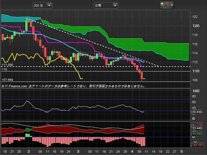Viewport: 207px width, 155px height.
Task: Click the 107.668 price level label
Action: [8, 80]
